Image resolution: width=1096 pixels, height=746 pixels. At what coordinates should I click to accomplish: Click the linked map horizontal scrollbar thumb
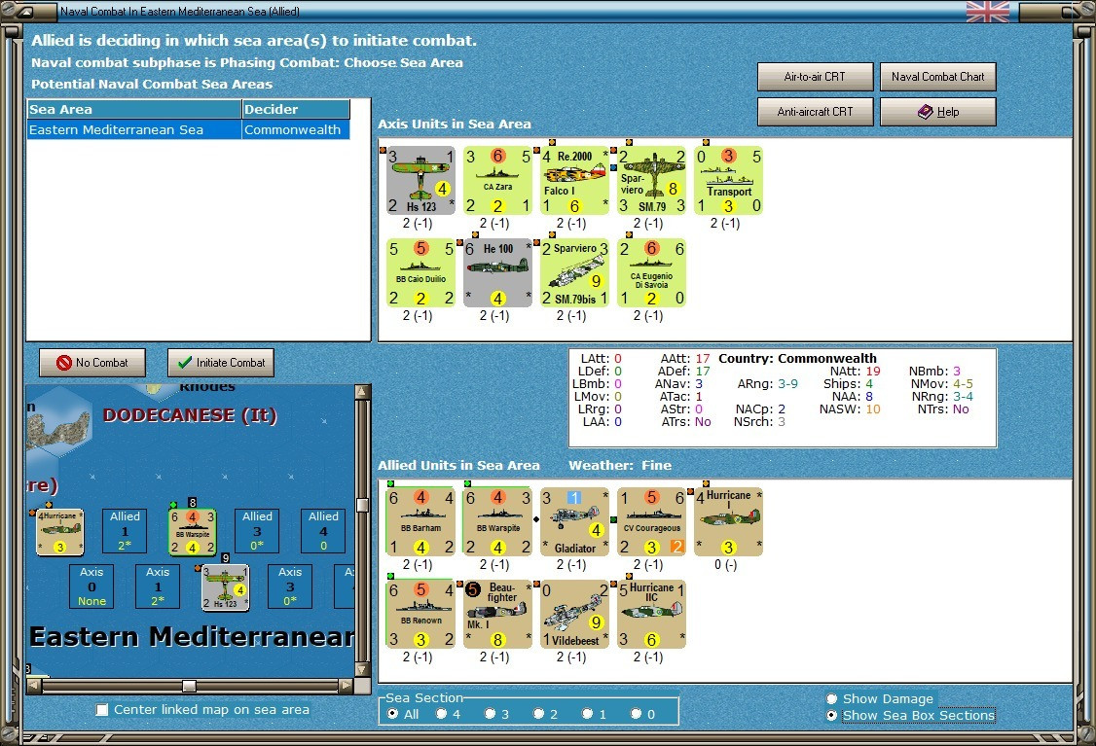point(189,686)
